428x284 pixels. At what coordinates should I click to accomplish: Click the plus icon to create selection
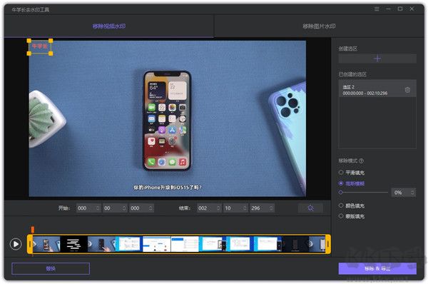coord(377,59)
